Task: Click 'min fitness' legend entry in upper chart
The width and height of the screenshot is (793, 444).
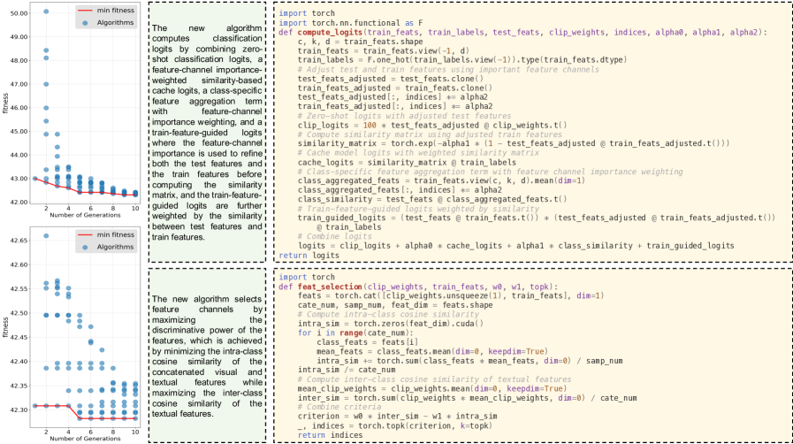Action: pos(106,10)
